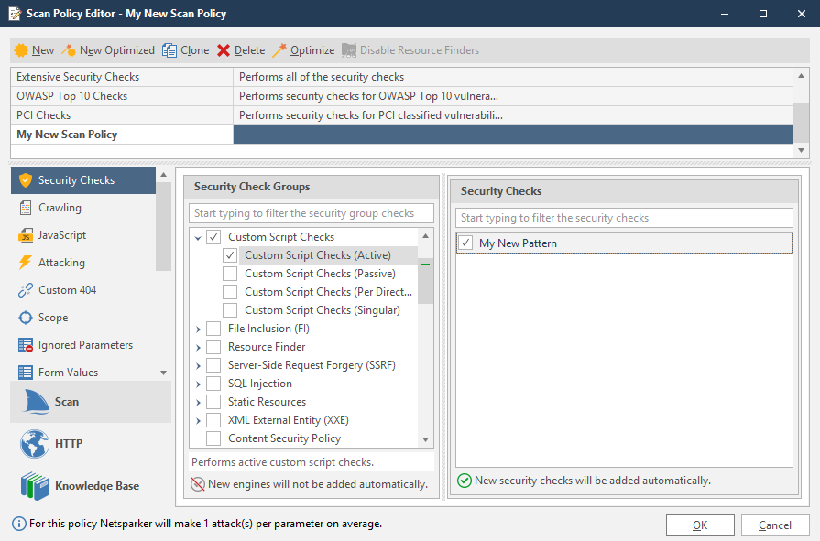Open the Attacking lightning icon
Viewport: 820px width, 541px height.
click(26, 263)
